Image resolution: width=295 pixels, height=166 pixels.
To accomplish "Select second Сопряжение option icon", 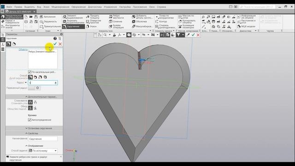I will click(x=35, y=102).
